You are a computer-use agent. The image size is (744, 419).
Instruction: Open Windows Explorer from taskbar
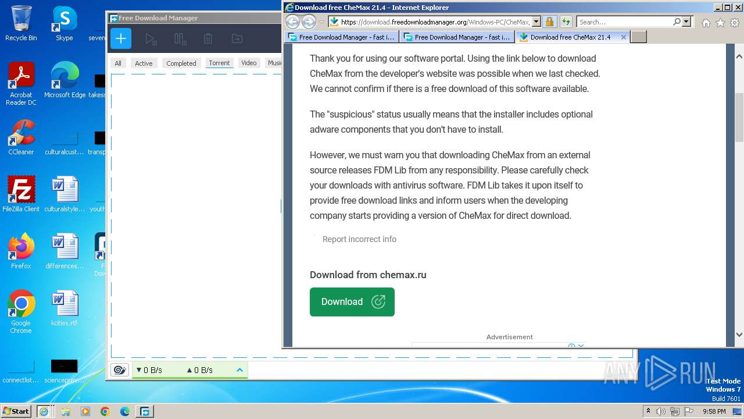pyautogui.click(x=66, y=411)
